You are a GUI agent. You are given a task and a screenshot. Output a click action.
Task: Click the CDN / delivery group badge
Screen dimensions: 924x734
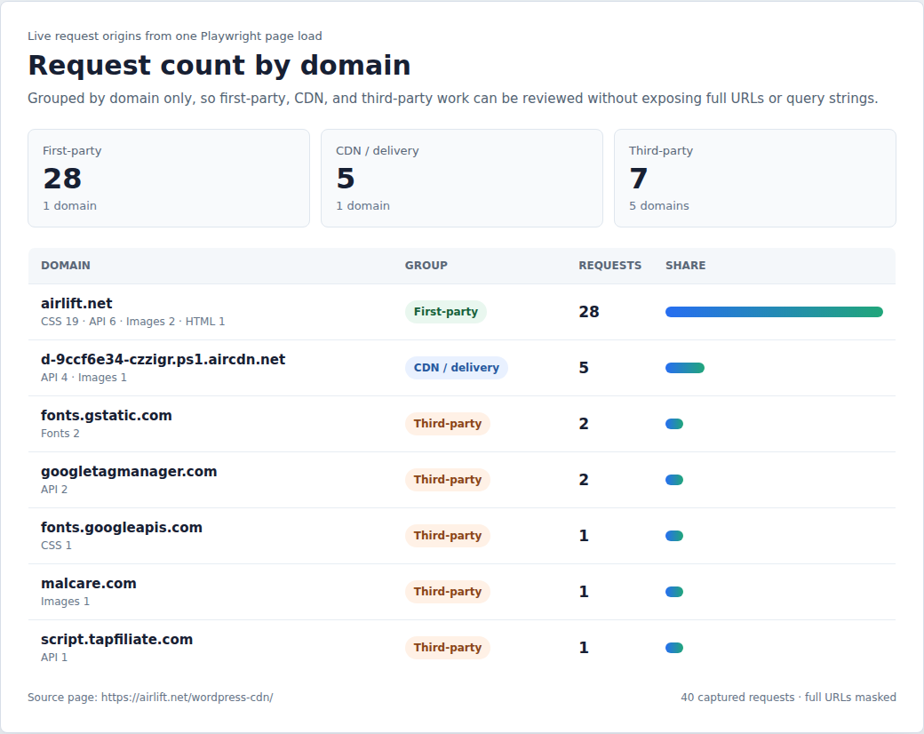click(456, 368)
